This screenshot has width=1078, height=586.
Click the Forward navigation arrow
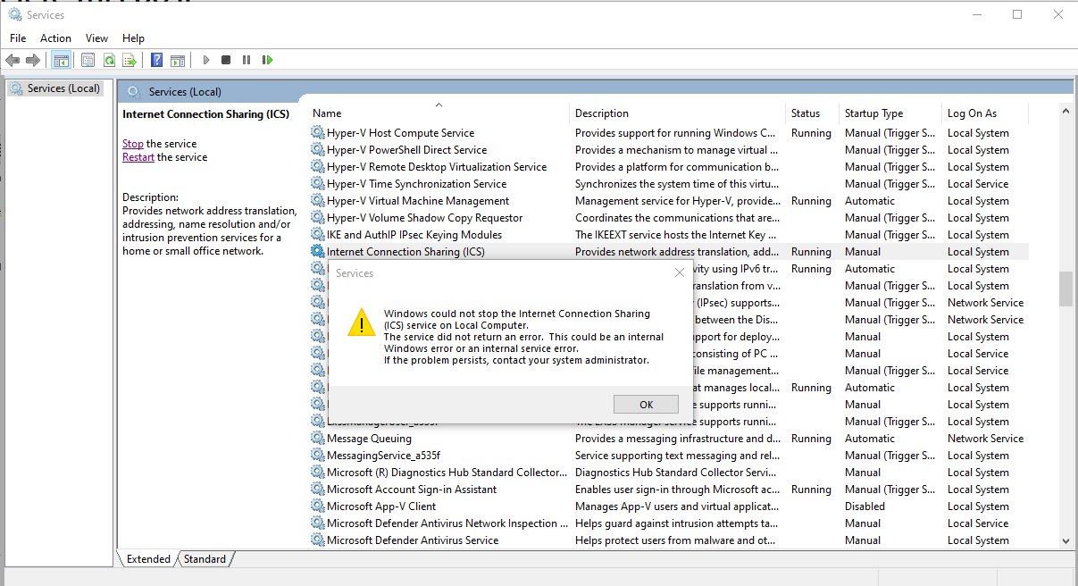pos(34,60)
